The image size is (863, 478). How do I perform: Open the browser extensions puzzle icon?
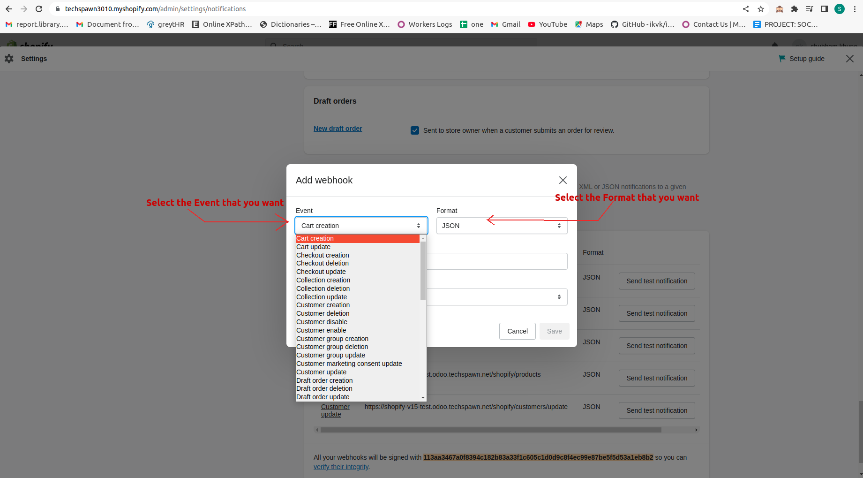[795, 8]
